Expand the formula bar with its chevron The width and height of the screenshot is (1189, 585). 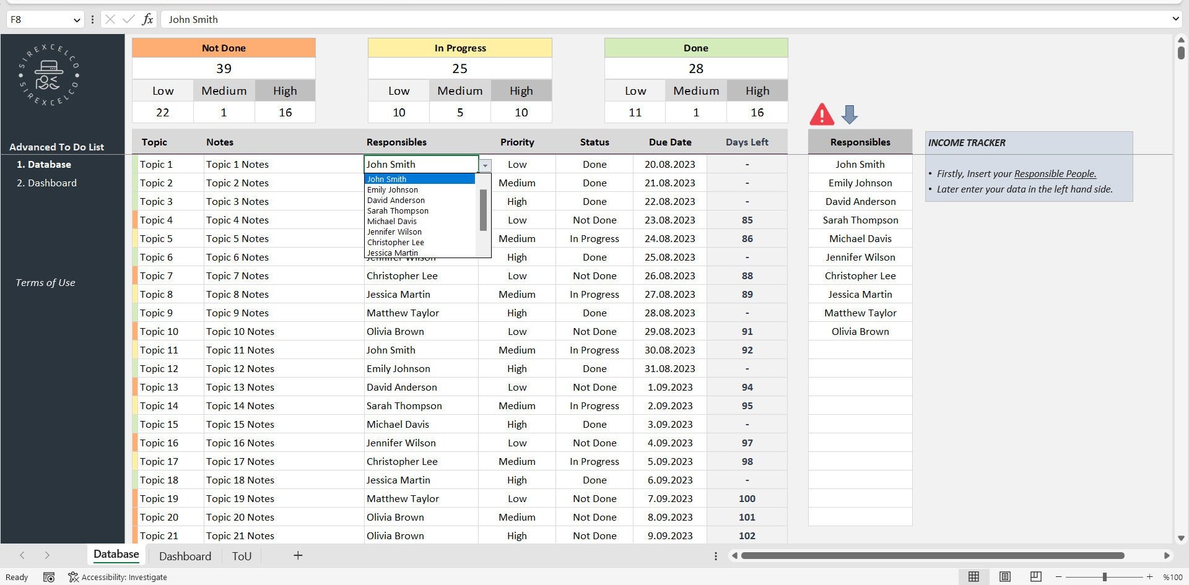tap(1175, 19)
